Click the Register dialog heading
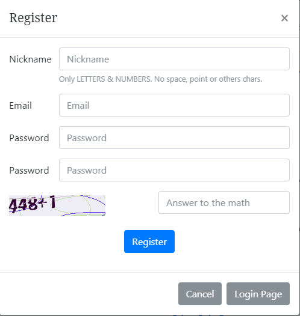This screenshot has height=316, width=300. (x=33, y=18)
